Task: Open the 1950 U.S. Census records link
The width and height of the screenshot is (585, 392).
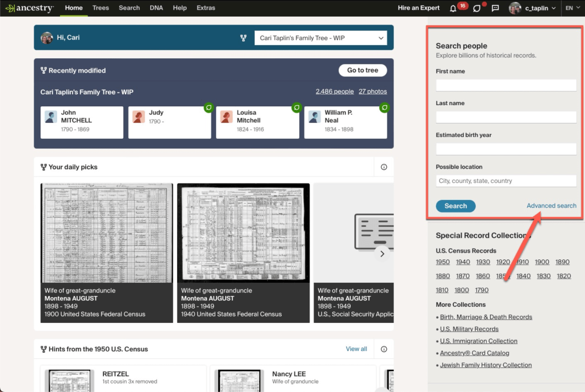Action: [443, 262]
